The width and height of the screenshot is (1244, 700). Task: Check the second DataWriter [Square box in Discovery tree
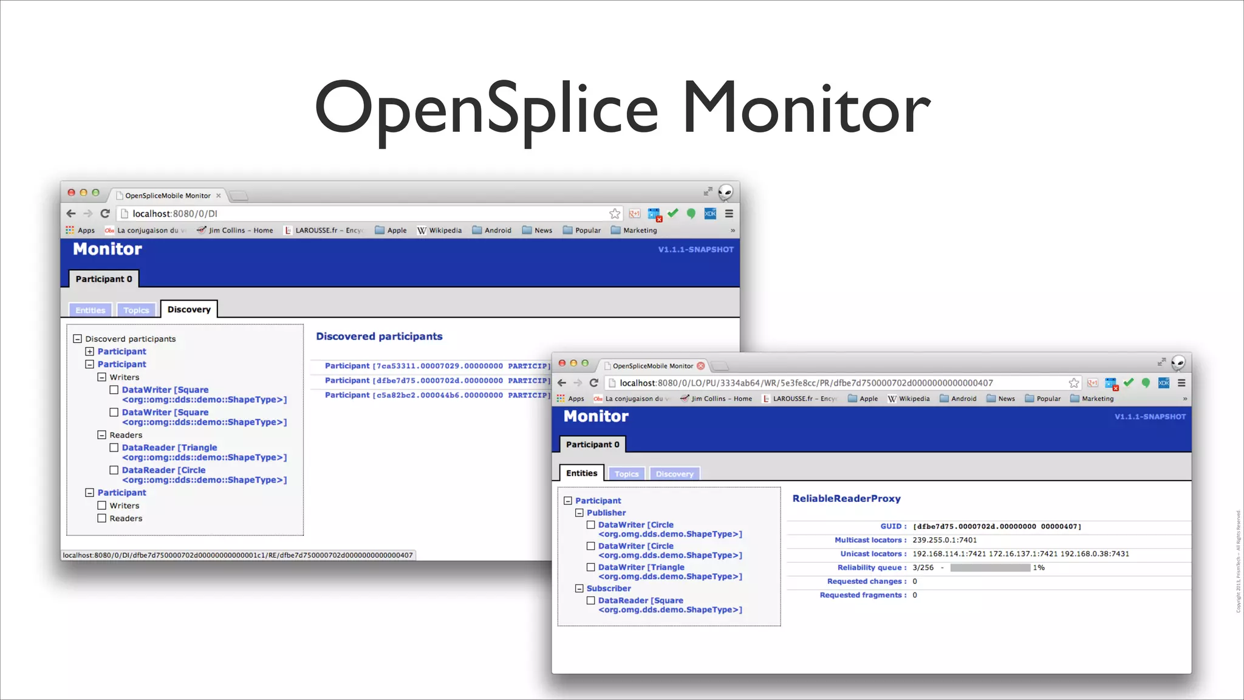[x=114, y=412]
